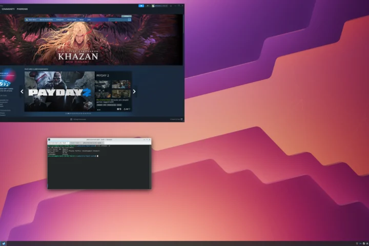Viewport: 369px width, 246px height.
Task: Open the Wishlist button above the search box
Action: [x=127, y=16]
